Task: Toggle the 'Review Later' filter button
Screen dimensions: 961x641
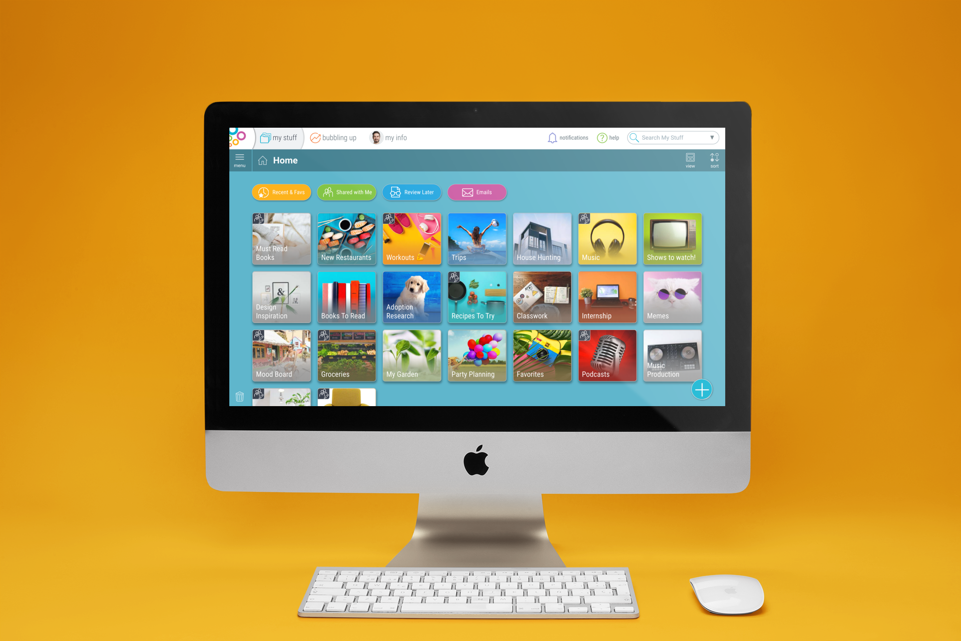Action: 413,192
